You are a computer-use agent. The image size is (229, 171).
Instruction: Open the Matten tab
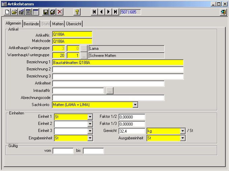pos(58,24)
